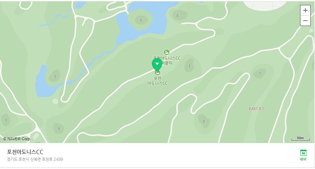The width and height of the screenshot is (315, 169).
Task: Click the green location pin marker
Action: [157, 65]
